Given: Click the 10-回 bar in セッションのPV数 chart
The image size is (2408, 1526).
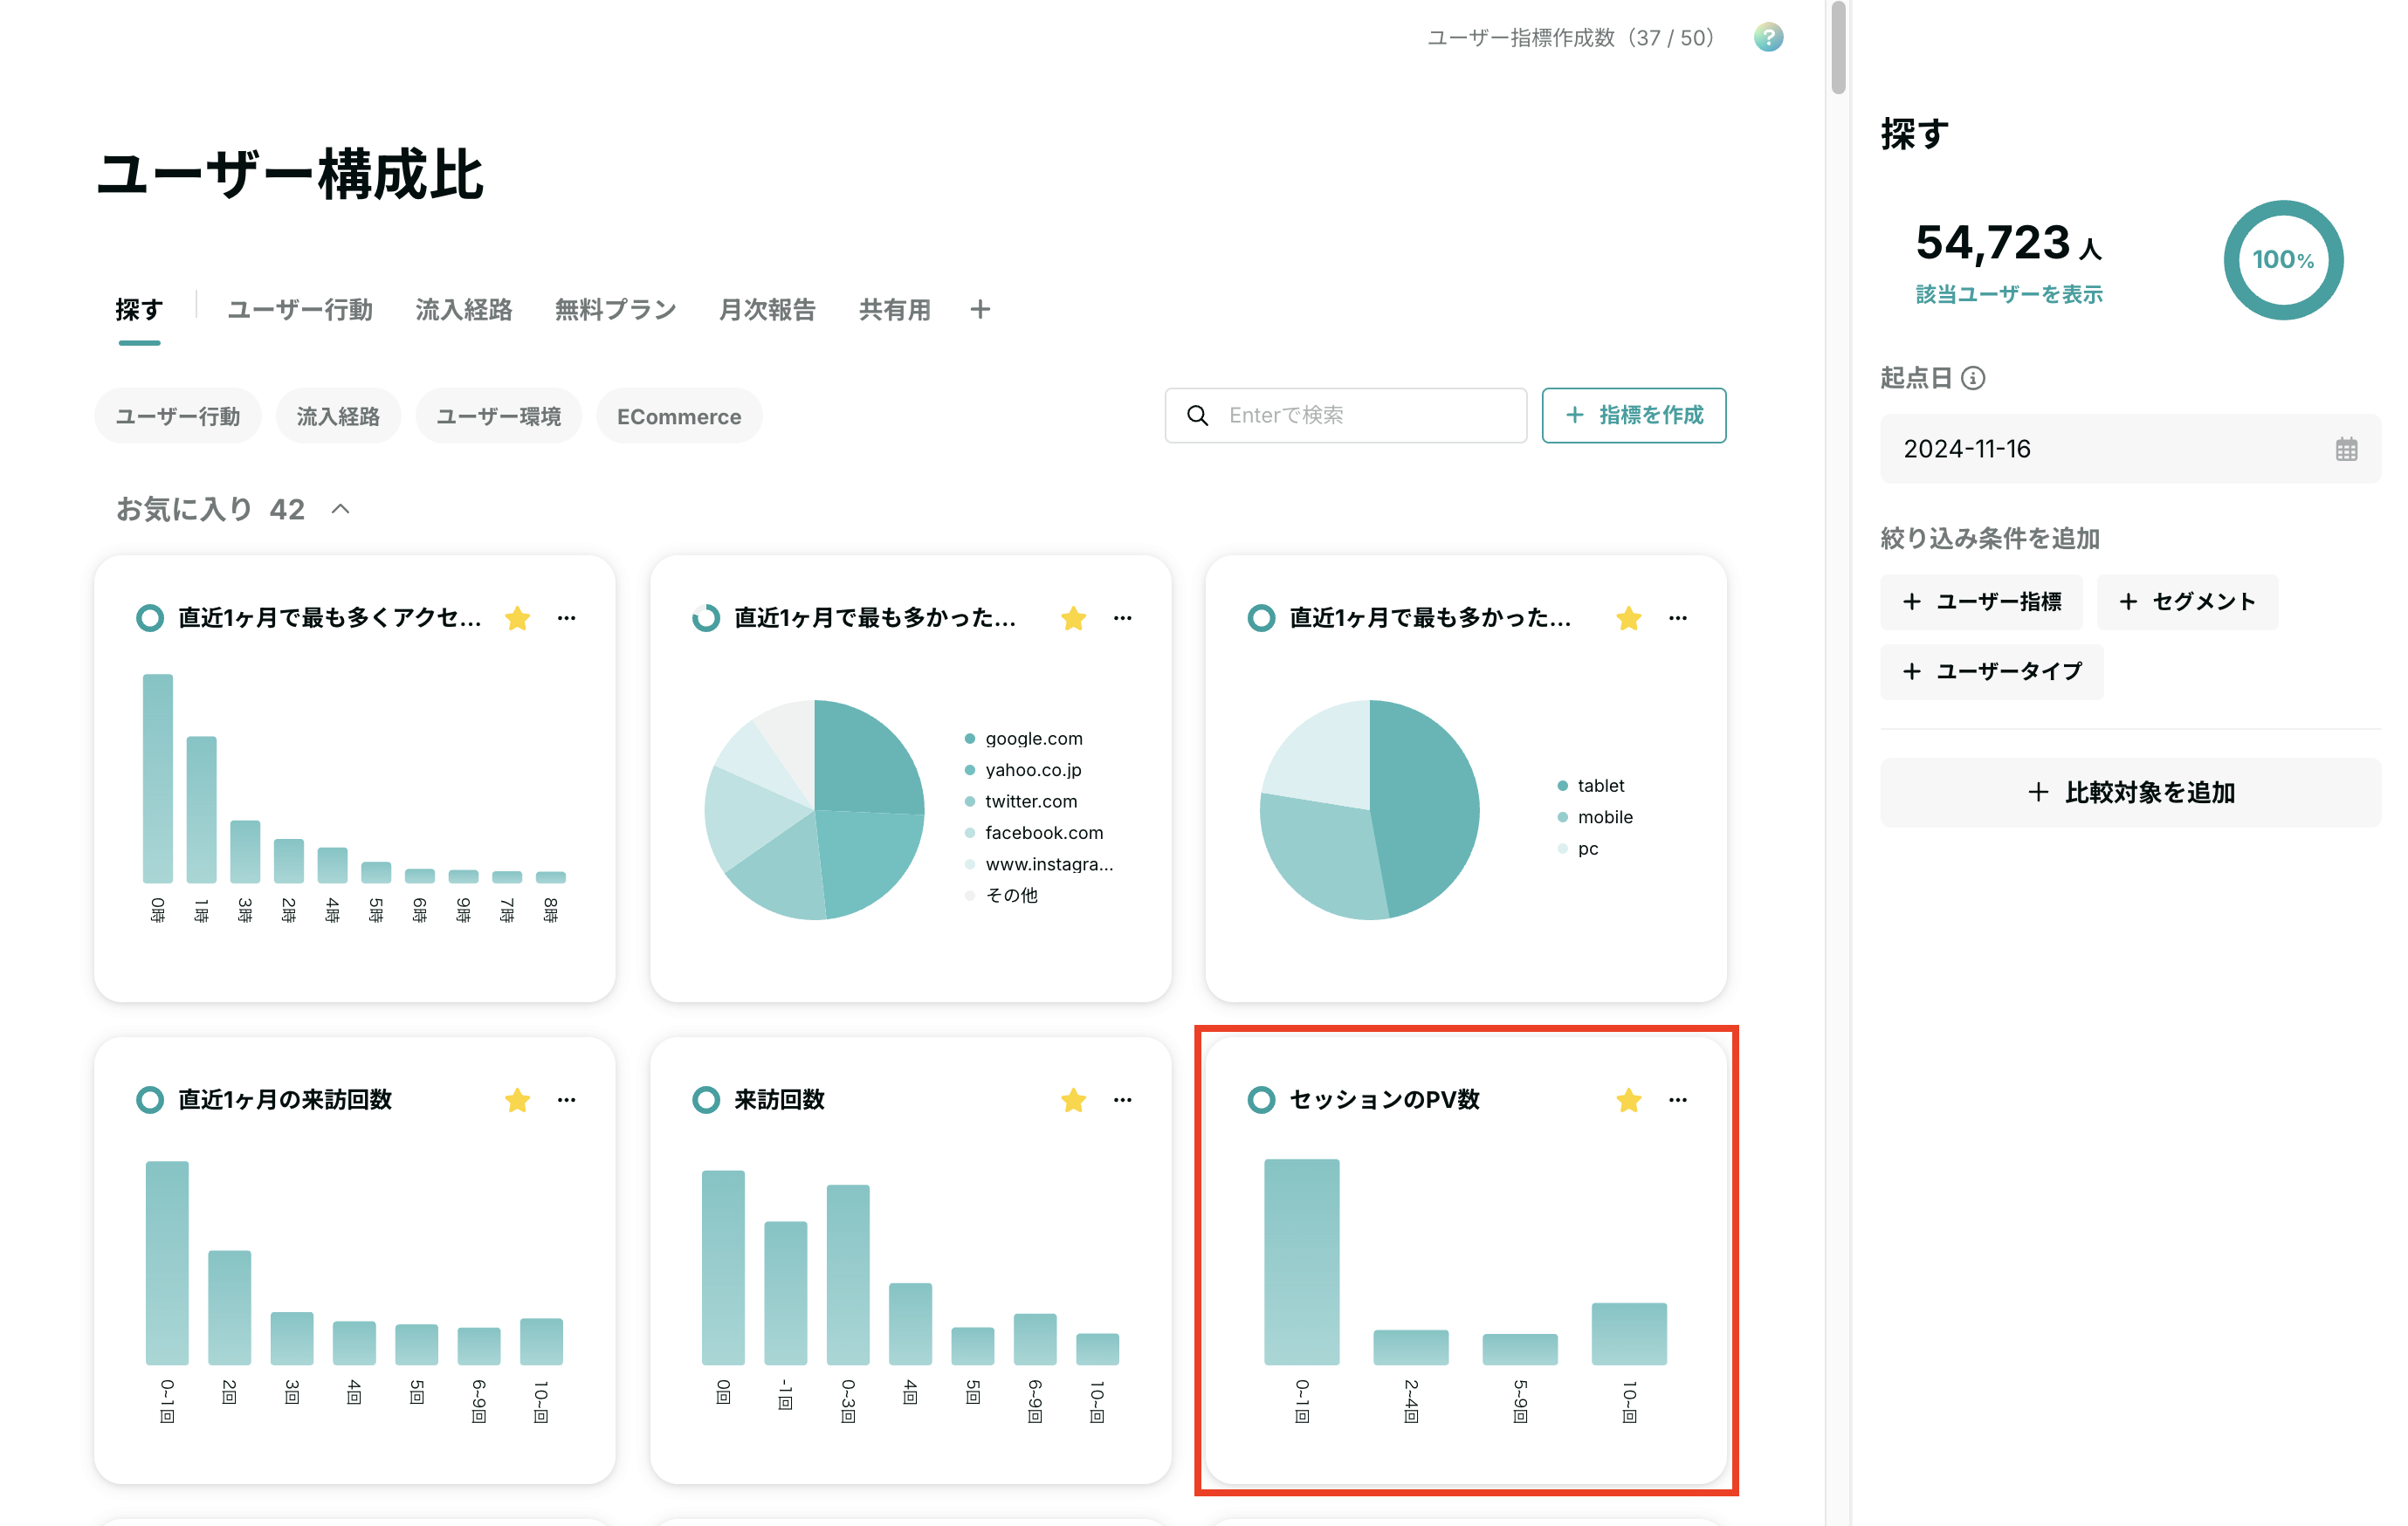Looking at the screenshot, I should pos(1629,1334).
